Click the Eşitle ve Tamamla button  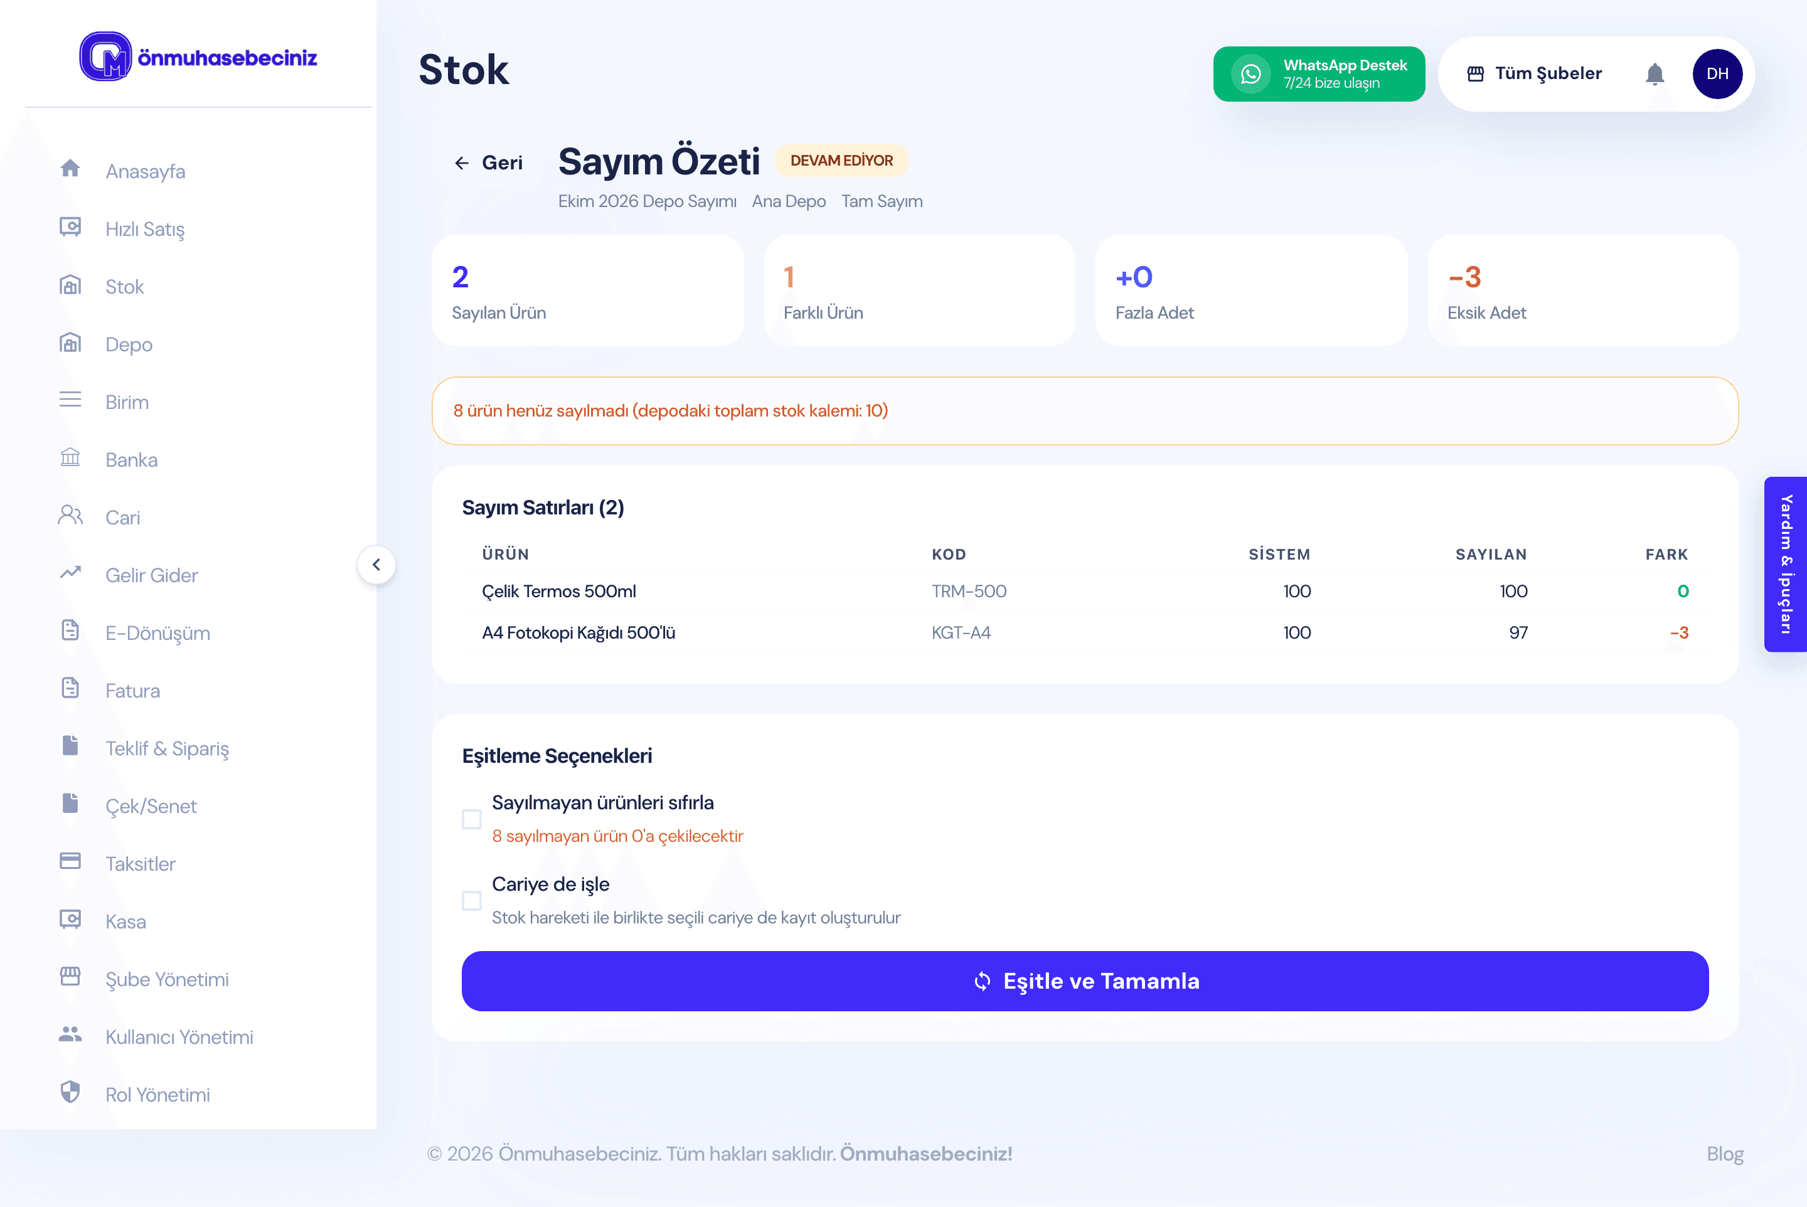point(1085,981)
